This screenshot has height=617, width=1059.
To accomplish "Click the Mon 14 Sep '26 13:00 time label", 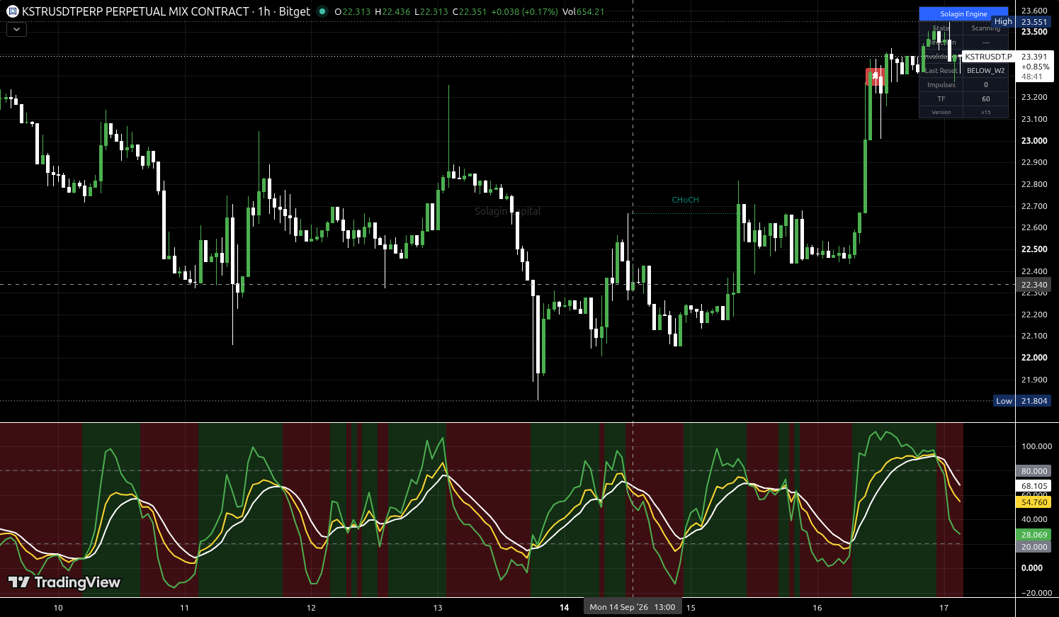I will coord(632,607).
